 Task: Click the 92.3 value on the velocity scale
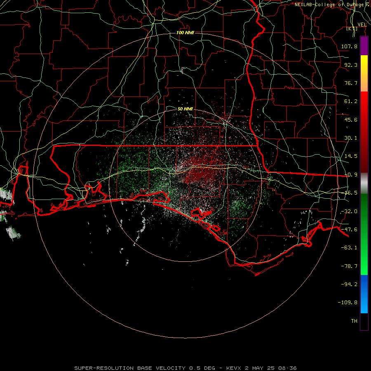(x=351, y=65)
